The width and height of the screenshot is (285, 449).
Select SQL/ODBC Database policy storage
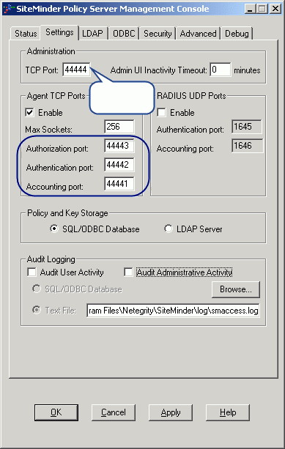click(x=53, y=229)
